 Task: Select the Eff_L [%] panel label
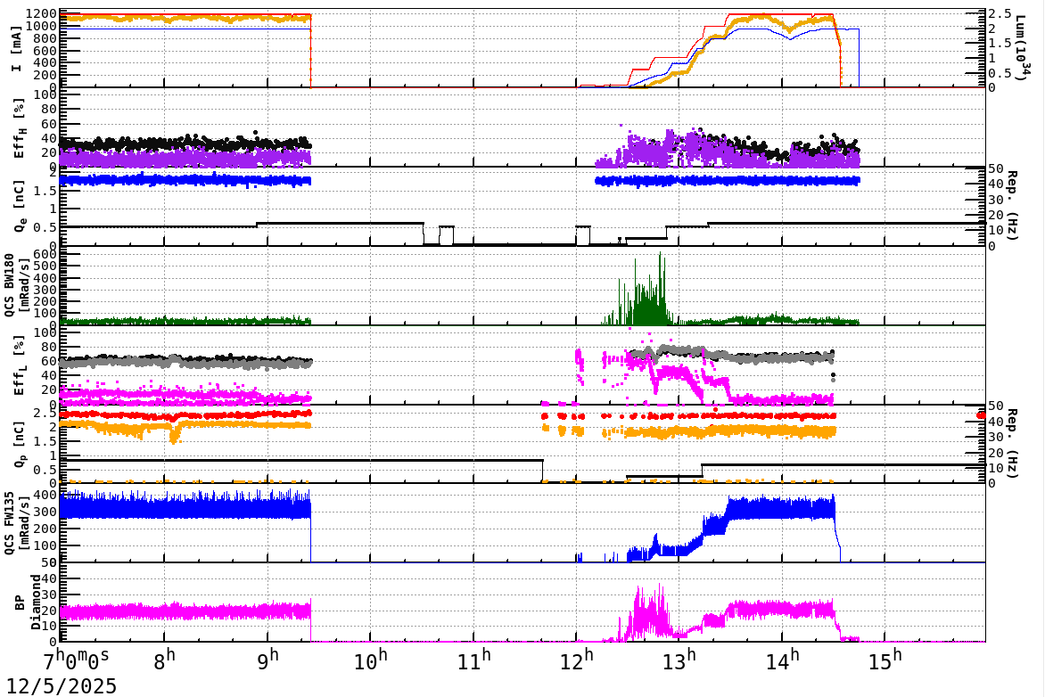[20, 365]
